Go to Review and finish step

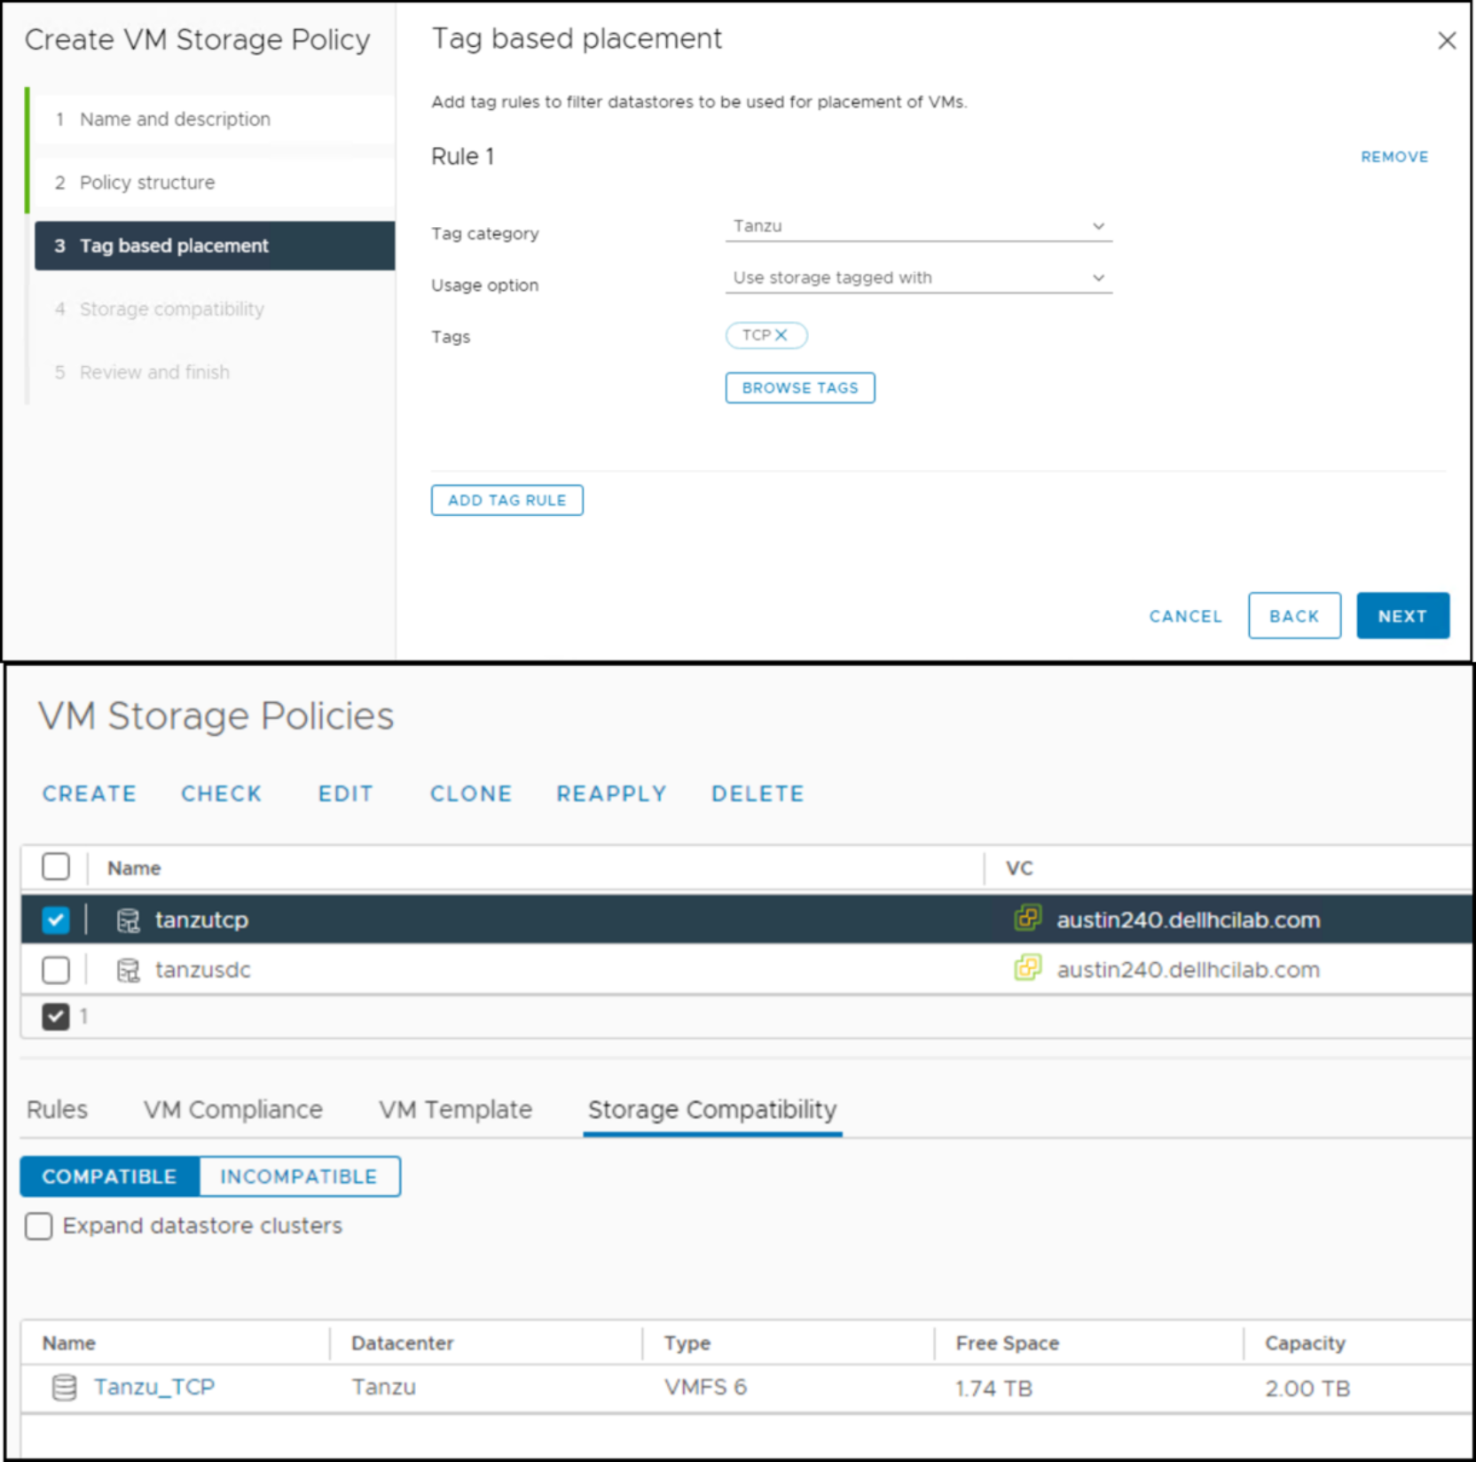coord(214,372)
